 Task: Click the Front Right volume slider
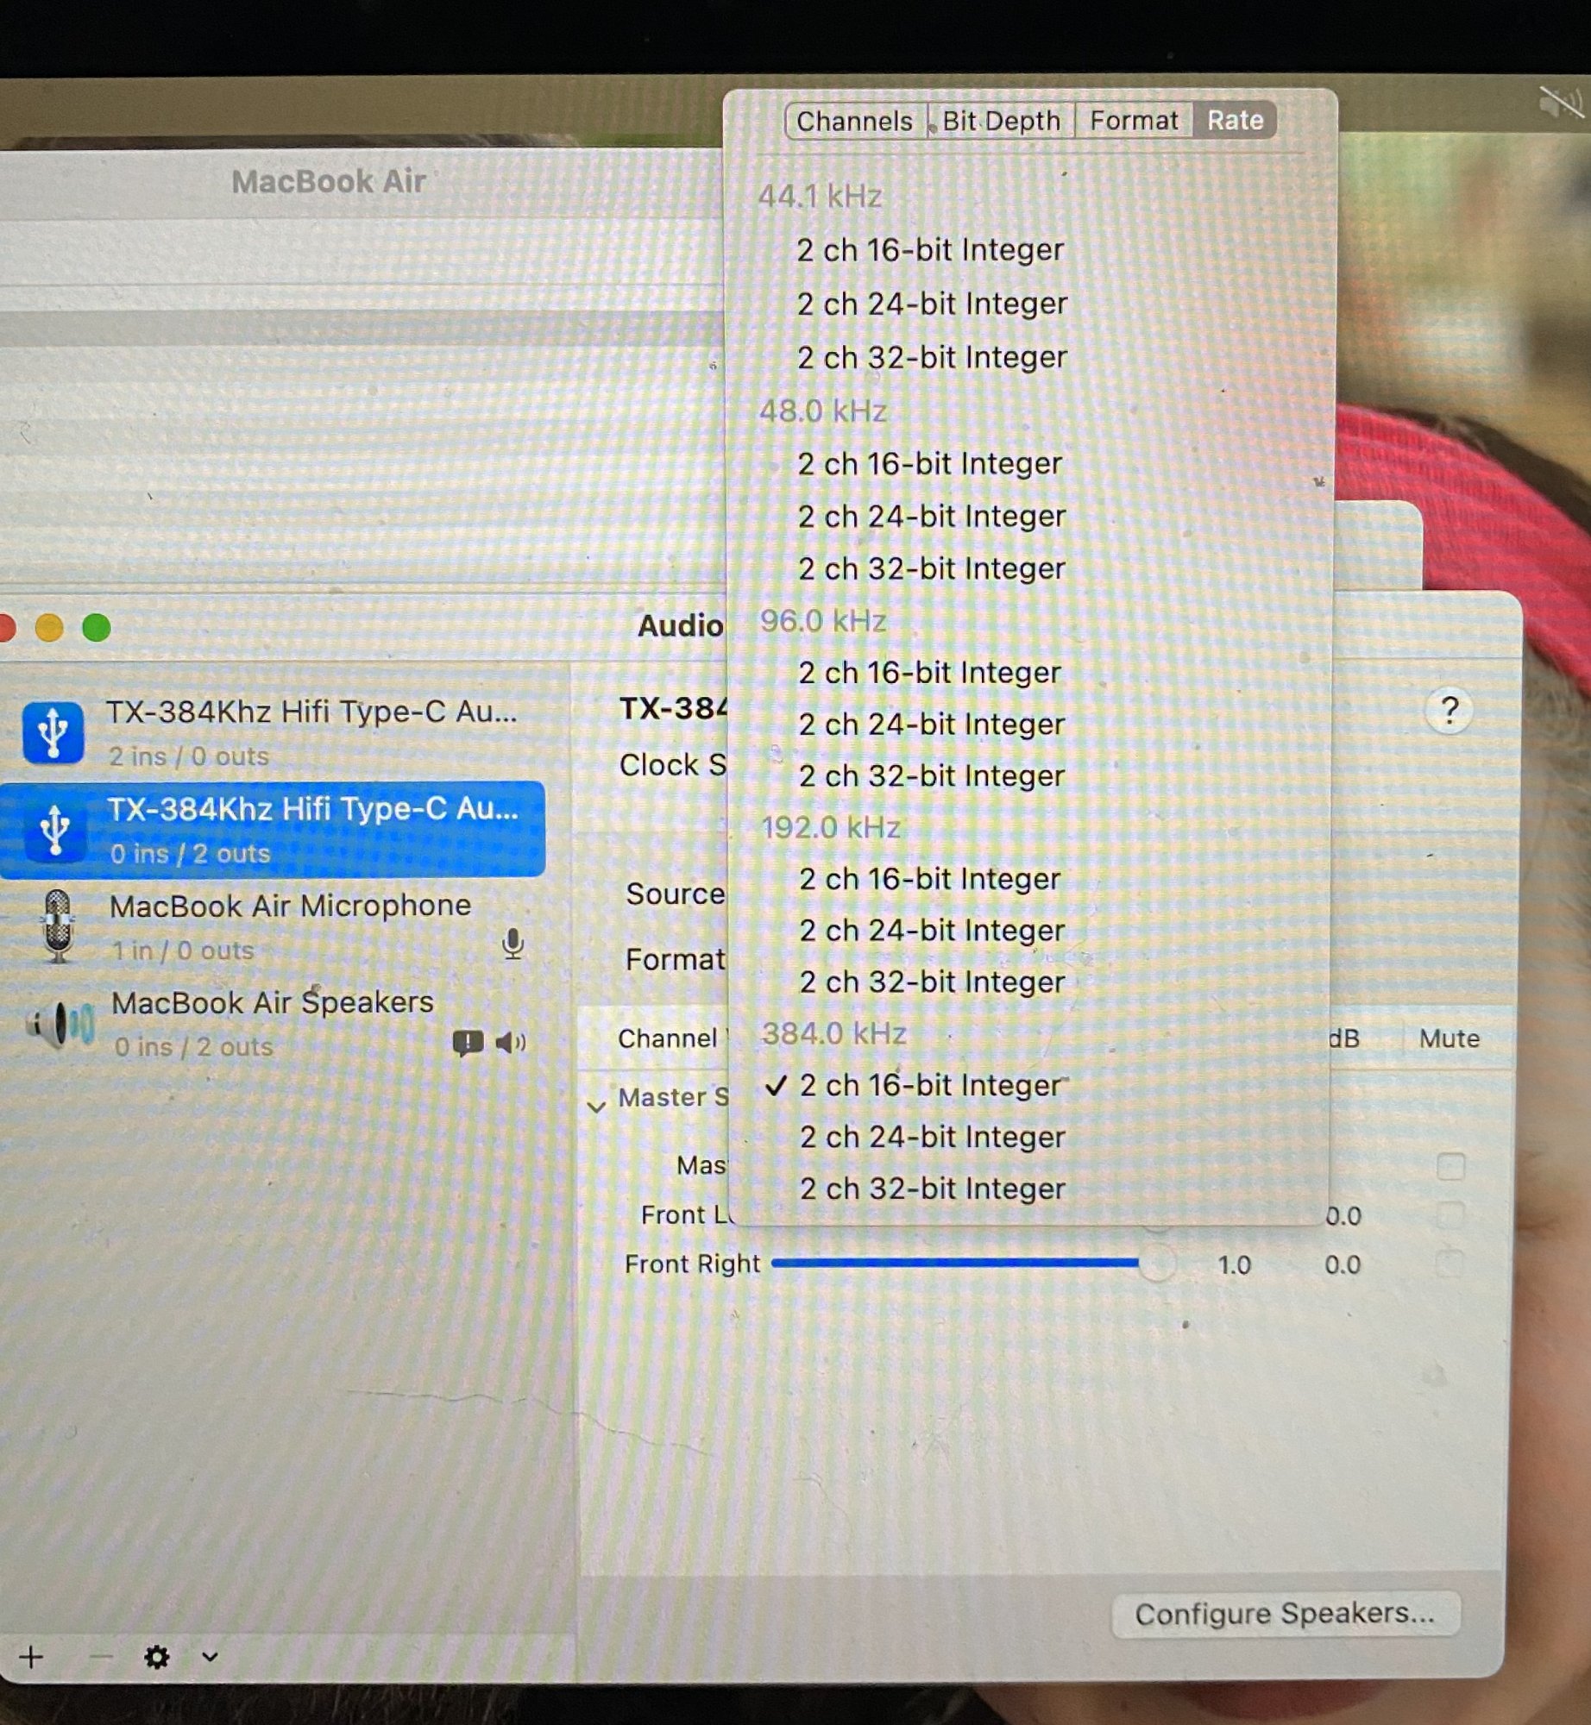coord(973,1264)
